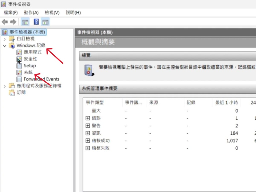The width and height of the screenshot is (256, 192).
Task: Open the 安全性 log
Action: (30, 59)
